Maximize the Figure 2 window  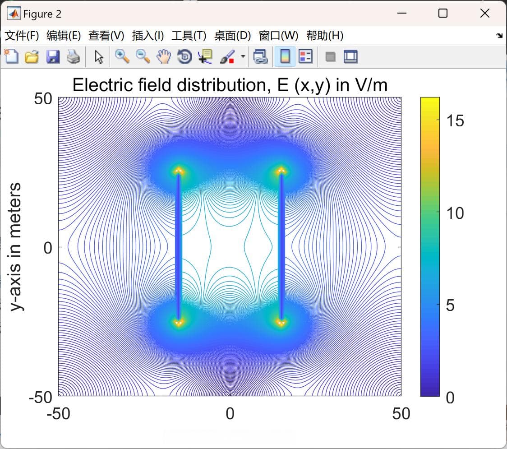443,13
